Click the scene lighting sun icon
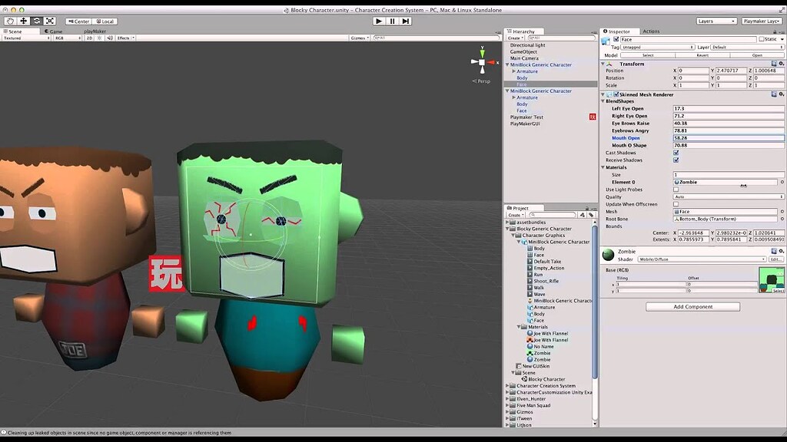Viewport: 787px width, 442px height. pyautogui.click(x=100, y=38)
